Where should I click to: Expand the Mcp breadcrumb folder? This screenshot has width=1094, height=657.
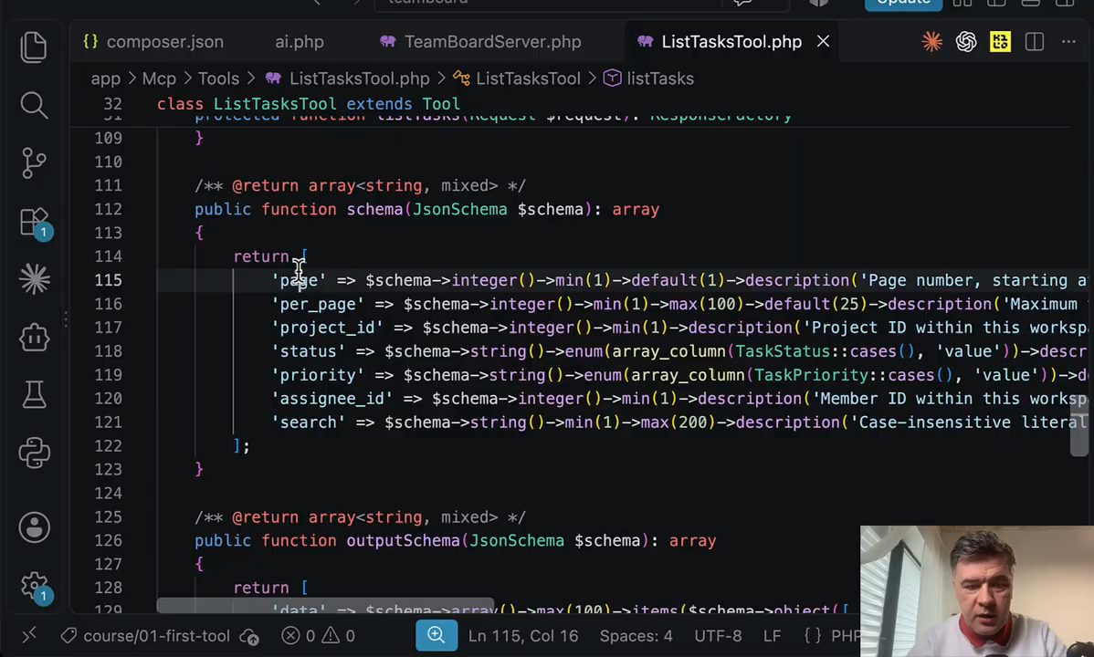[159, 78]
